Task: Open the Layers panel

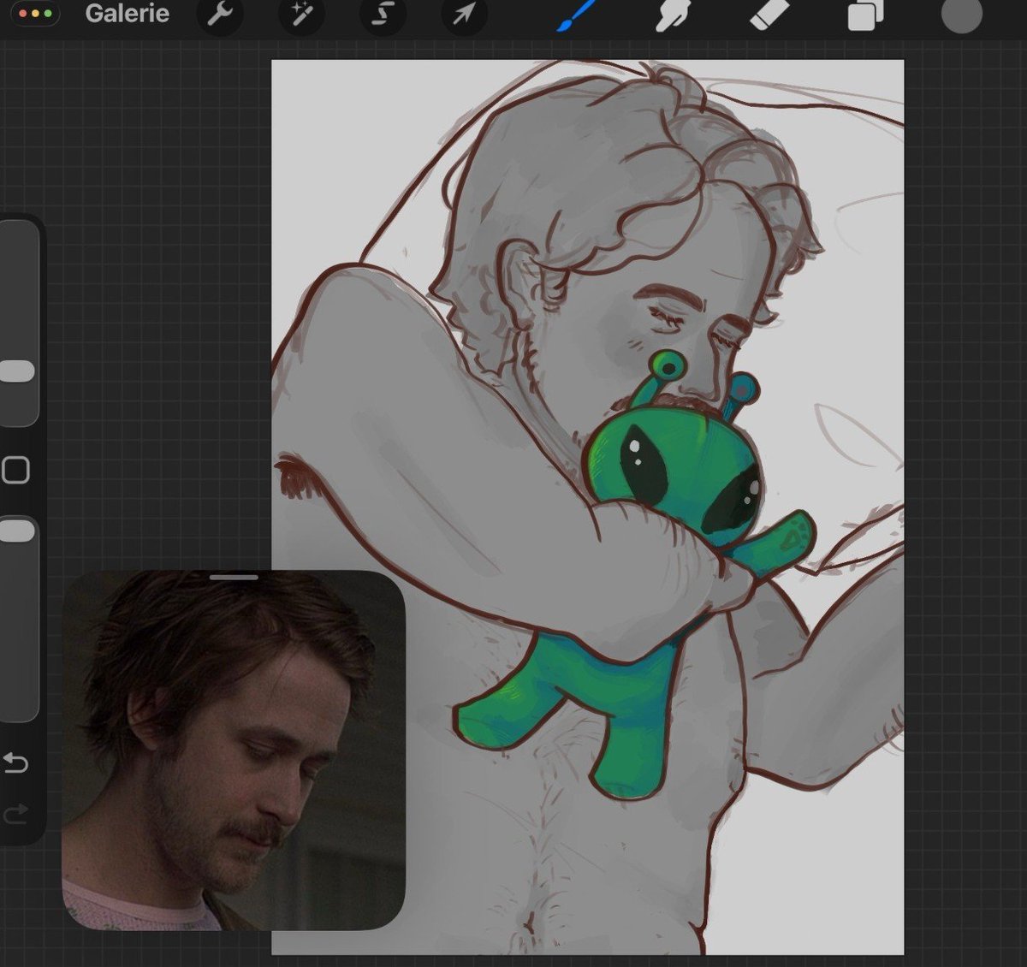Action: (865, 15)
